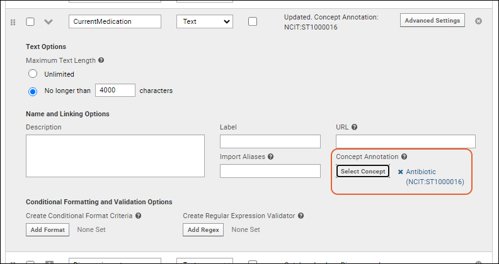This screenshot has height=264, width=499.
Task: Click None Set beside Add Regex
Action: click(246, 229)
